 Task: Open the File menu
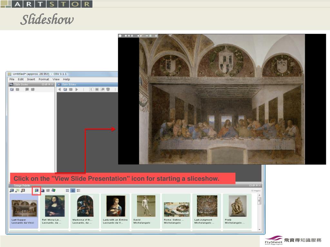(x=12, y=79)
